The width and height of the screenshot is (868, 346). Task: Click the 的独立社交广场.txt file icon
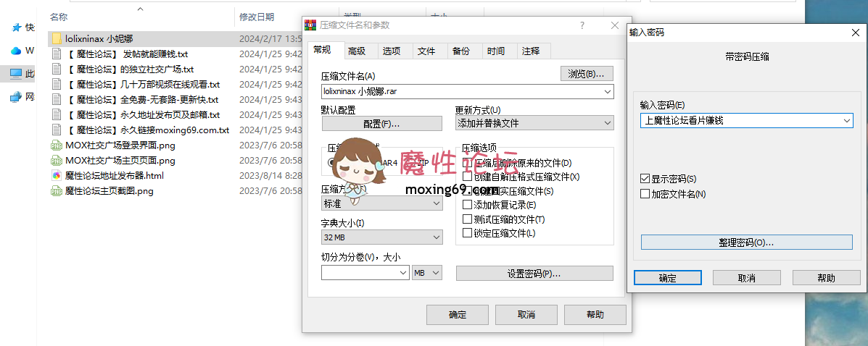(x=57, y=69)
